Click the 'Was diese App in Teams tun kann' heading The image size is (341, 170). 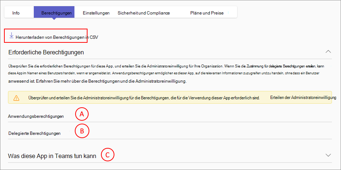click(x=52, y=156)
